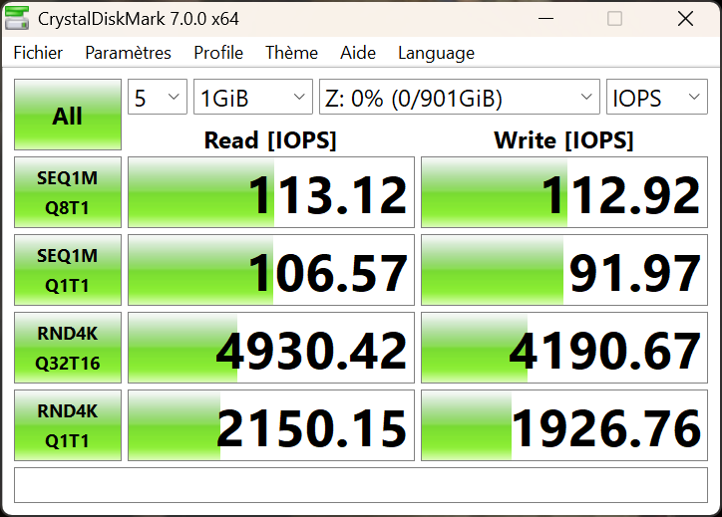Open the Language menu

[x=436, y=53]
